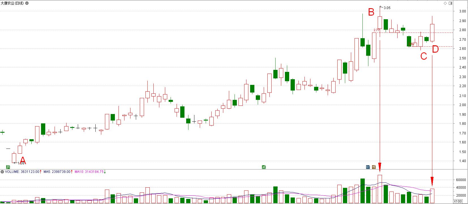Click the 大康农业 (日线) chart title

(x=12, y=3)
